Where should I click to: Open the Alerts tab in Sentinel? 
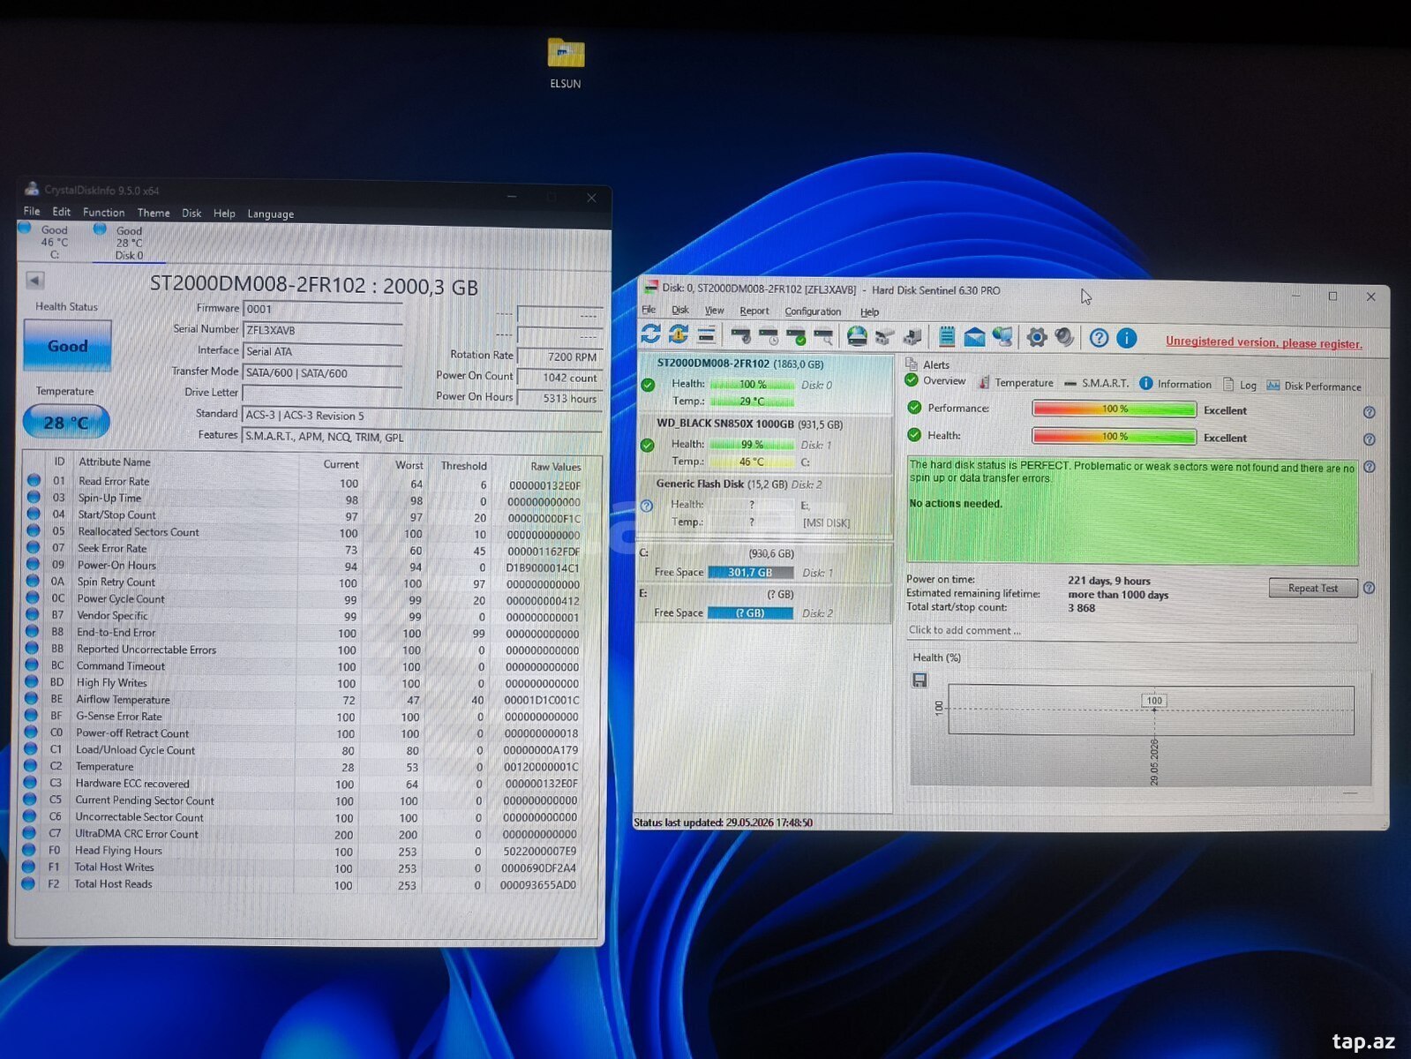pyautogui.click(x=927, y=364)
